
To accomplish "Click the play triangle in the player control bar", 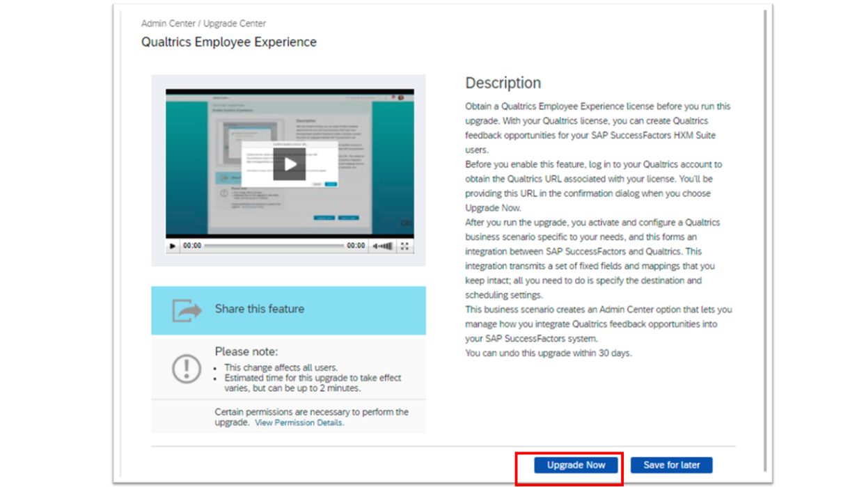I will pos(171,246).
